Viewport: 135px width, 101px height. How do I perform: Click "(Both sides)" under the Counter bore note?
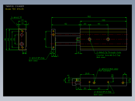(101, 57)
